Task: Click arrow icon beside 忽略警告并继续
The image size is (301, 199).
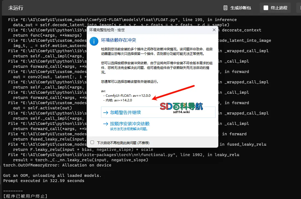Action: (x=106, y=113)
